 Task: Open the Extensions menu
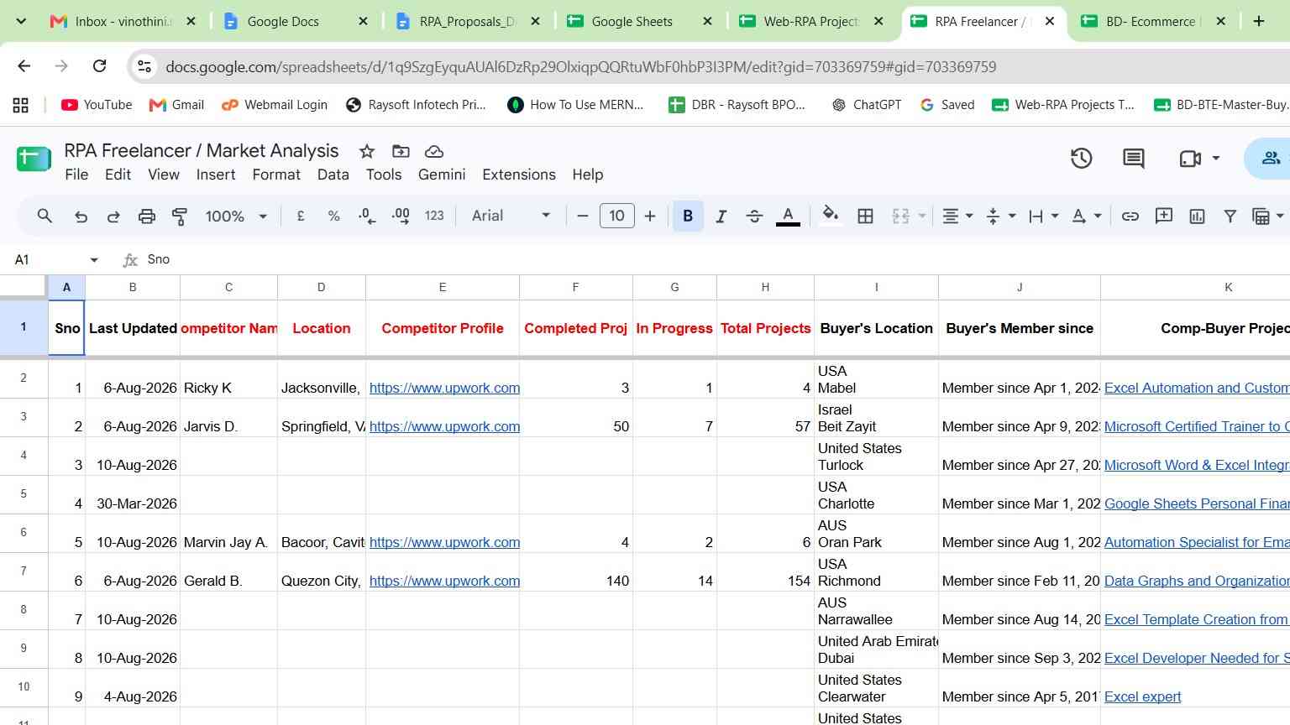[519, 175]
